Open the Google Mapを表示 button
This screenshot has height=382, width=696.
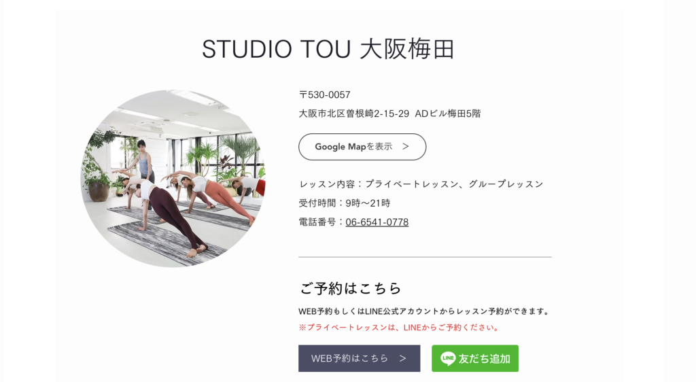coord(362,147)
